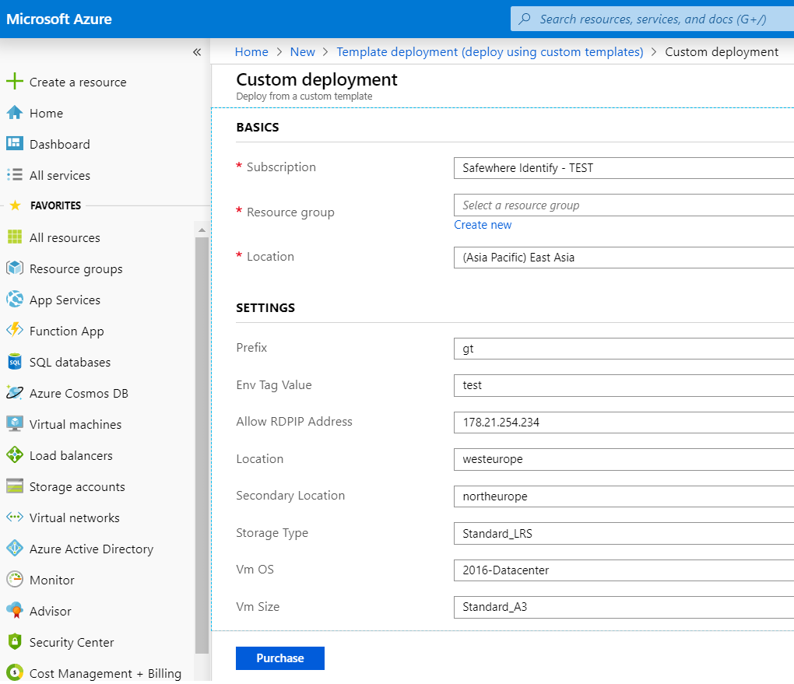Open the Basics Location dropdown showing East Asia
Screen dimensions: 794x684
(624, 258)
